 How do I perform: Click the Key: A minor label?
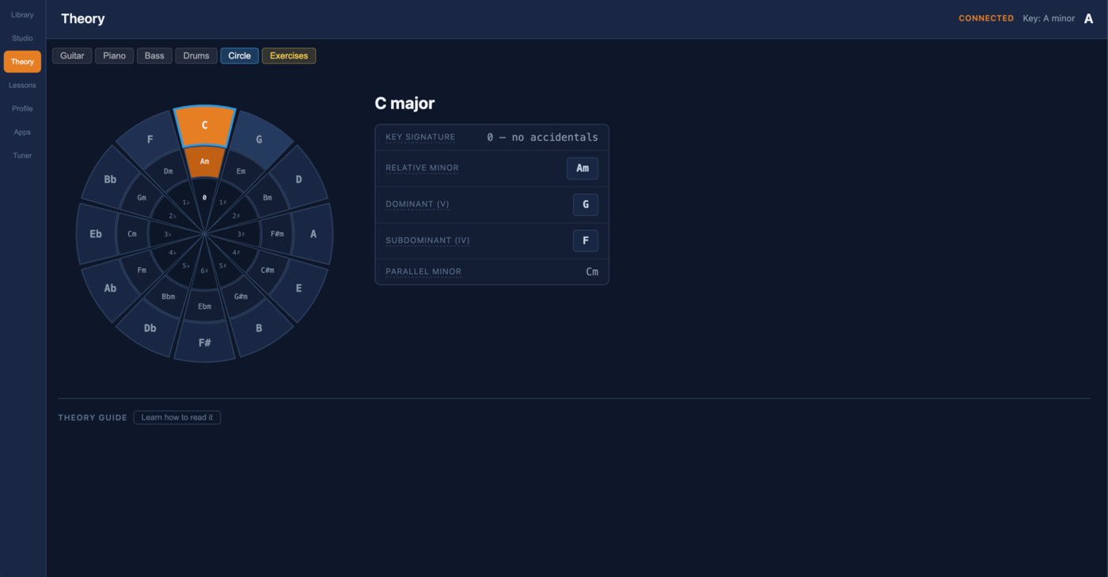[x=1049, y=18]
